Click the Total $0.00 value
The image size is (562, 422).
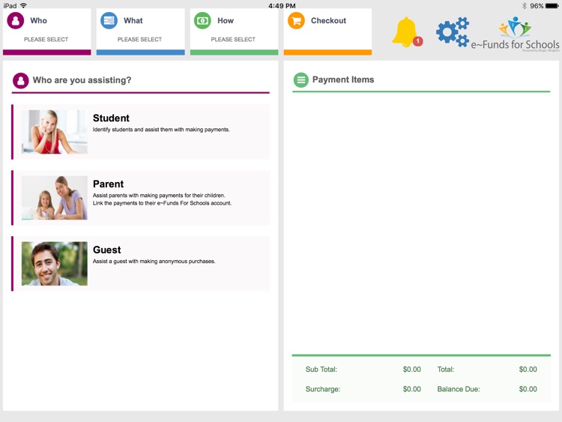(x=528, y=370)
